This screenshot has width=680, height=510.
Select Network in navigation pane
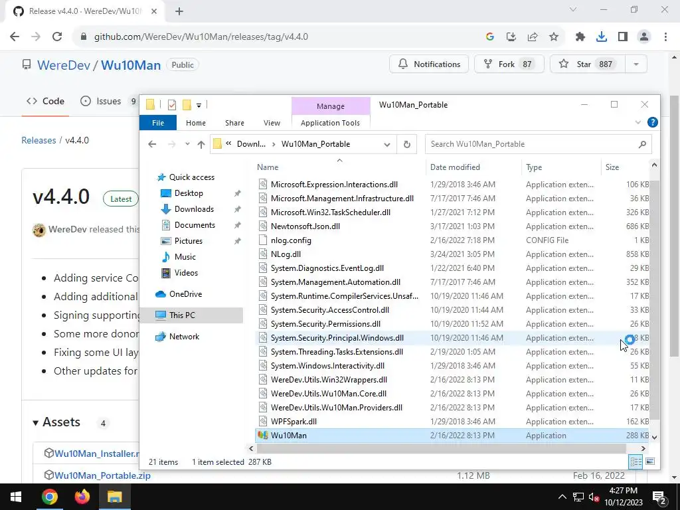tap(184, 337)
